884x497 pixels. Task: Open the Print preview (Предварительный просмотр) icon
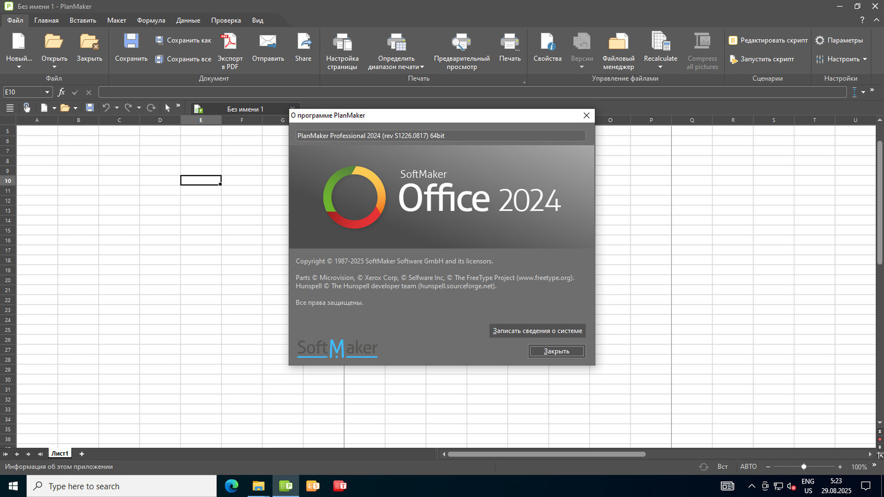tap(461, 42)
